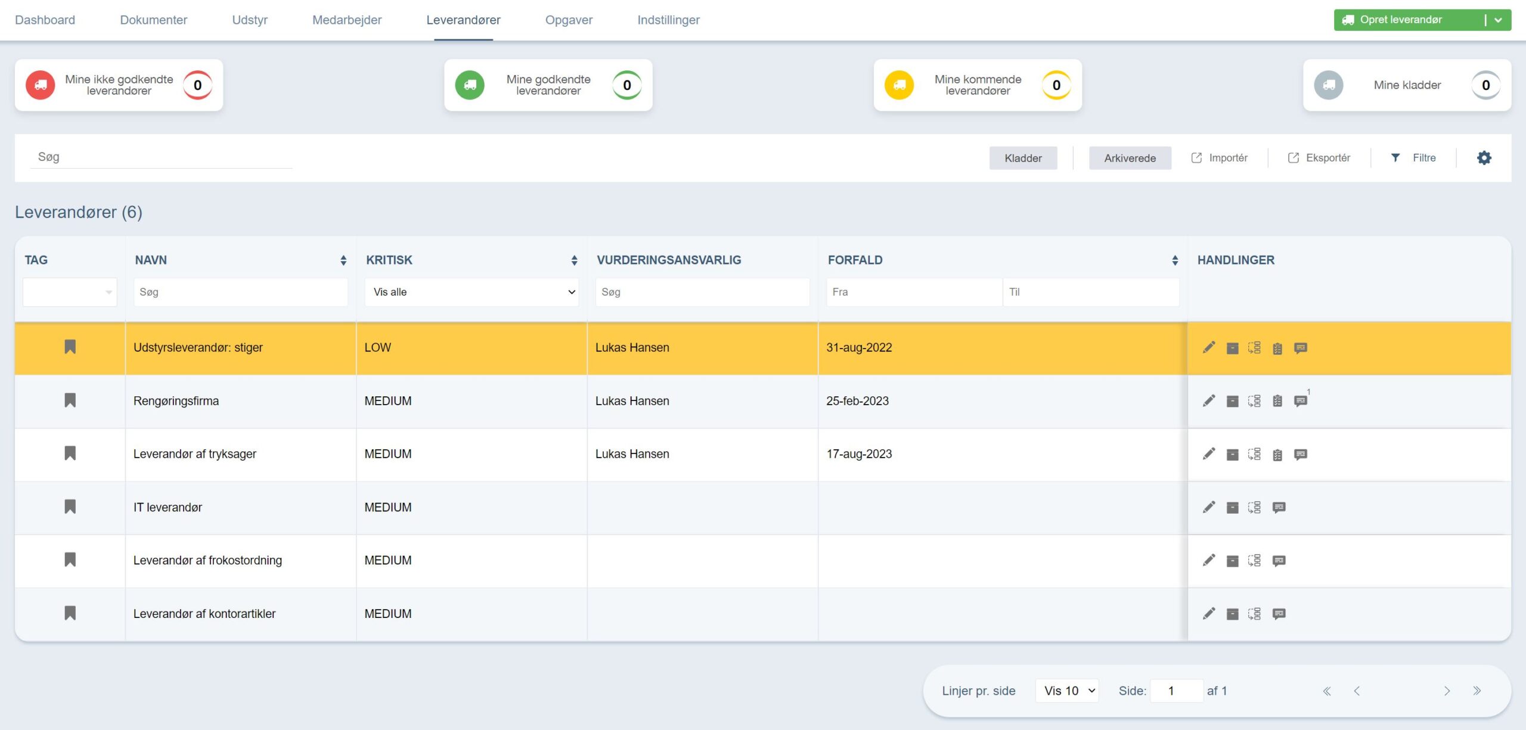Open the Medarbejder tab
Viewport: 1526px width, 730px height.
click(347, 20)
